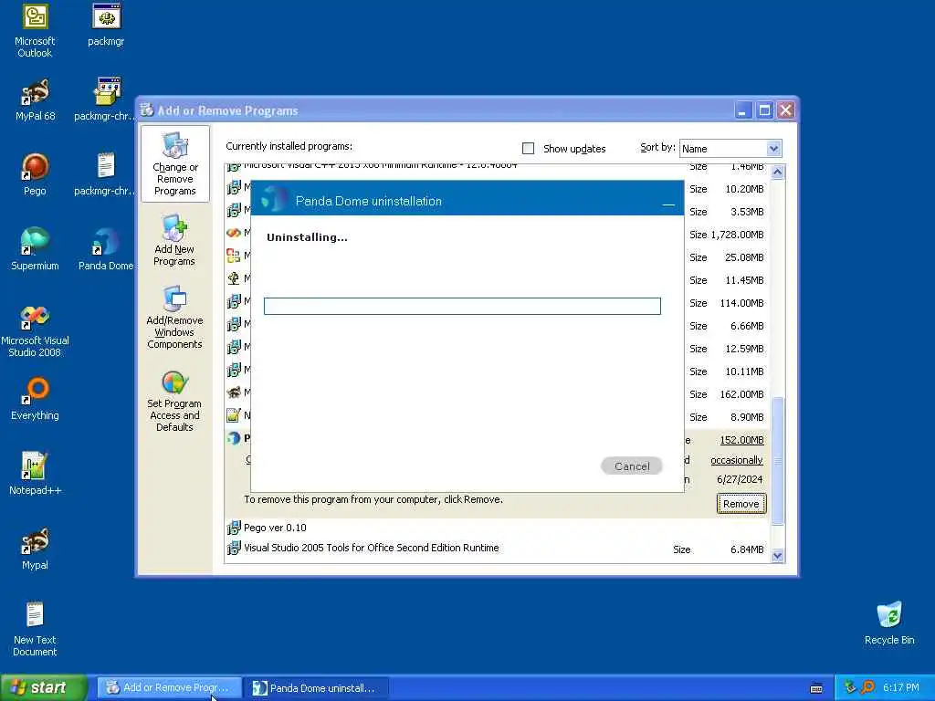Select the Pego ver 0.10 program icon
Image resolution: width=935 pixels, height=701 pixels.
[x=234, y=528]
